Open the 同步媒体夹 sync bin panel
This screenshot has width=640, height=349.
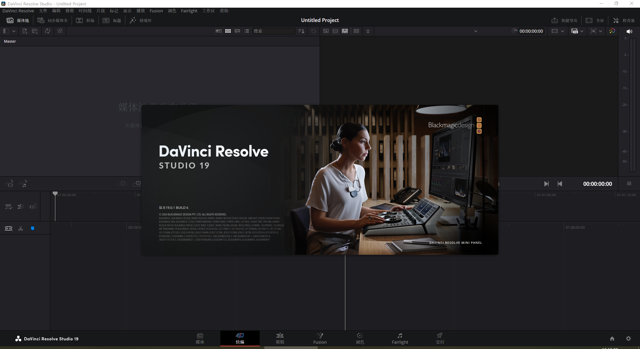pyautogui.click(x=53, y=20)
